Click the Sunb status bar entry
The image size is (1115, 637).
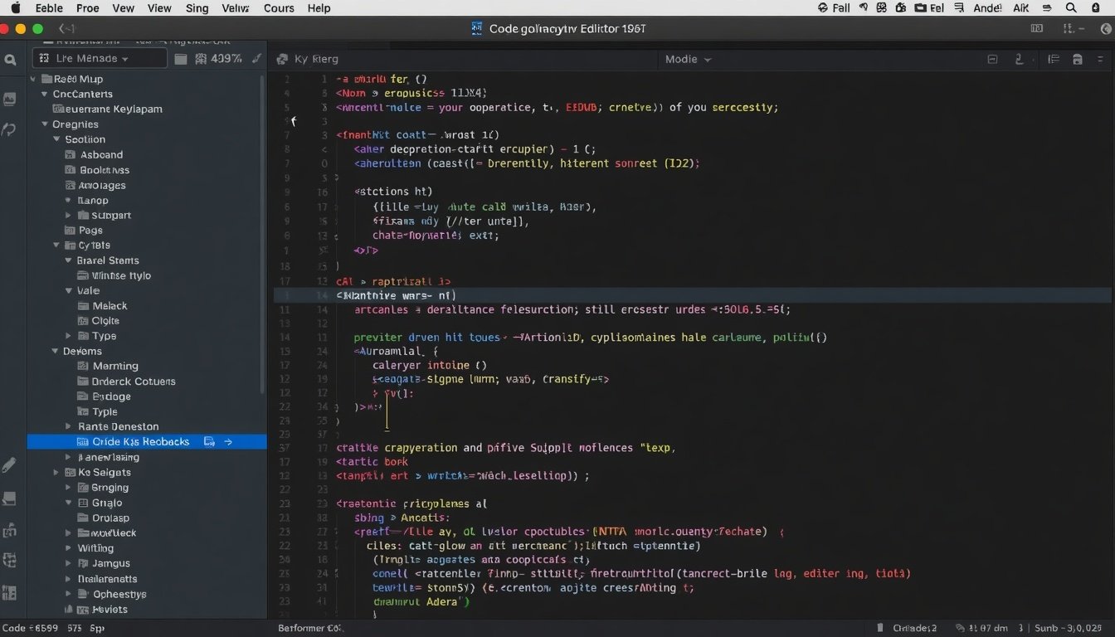coord(1069,628)
